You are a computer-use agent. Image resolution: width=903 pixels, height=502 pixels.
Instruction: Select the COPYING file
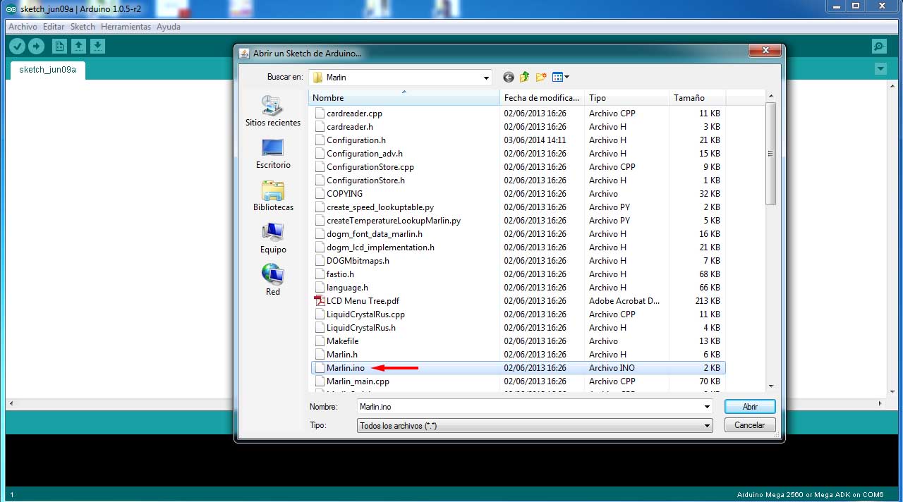pyautogui.click(x=344, y=194)
